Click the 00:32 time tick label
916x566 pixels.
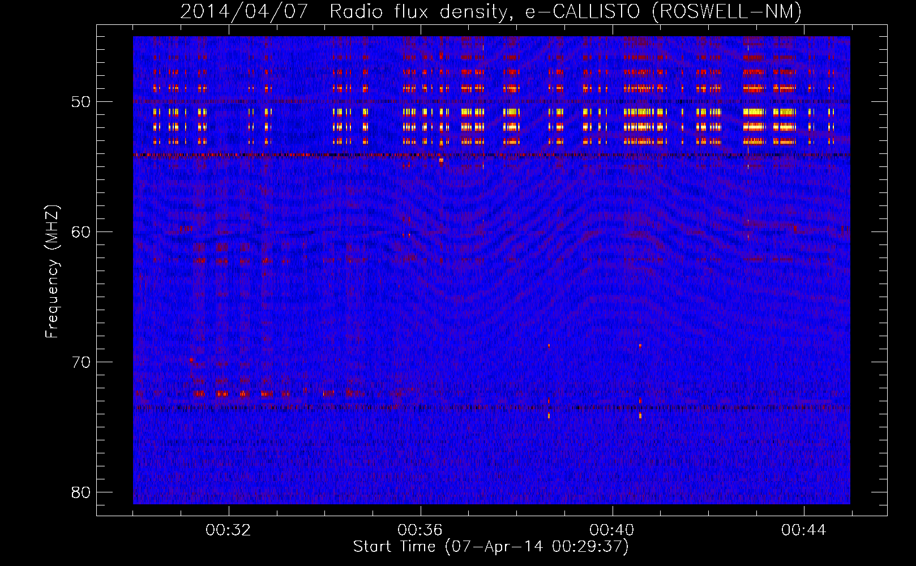pos(228,530)
